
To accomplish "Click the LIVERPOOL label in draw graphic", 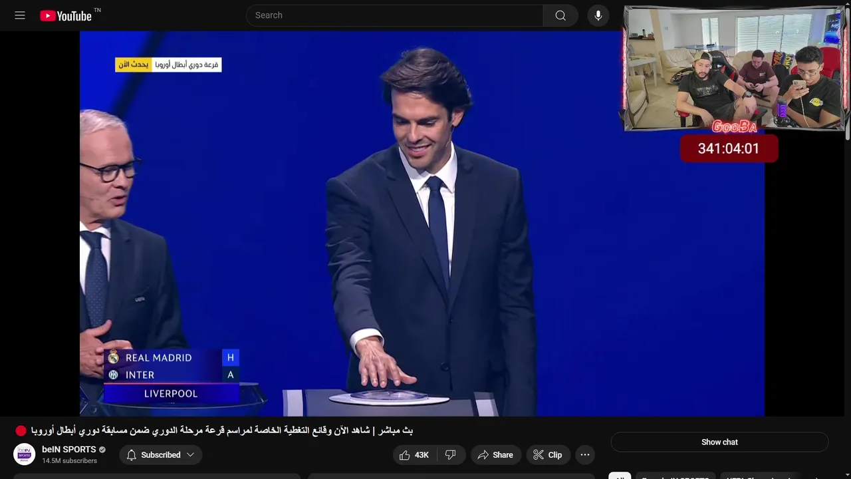I will tap(171, 394).
